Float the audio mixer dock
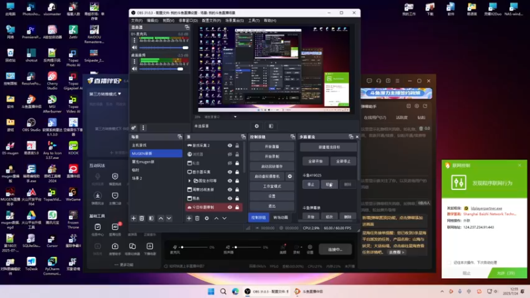The height and width of the screenshot is (298, 530). [x=187, y=27]
